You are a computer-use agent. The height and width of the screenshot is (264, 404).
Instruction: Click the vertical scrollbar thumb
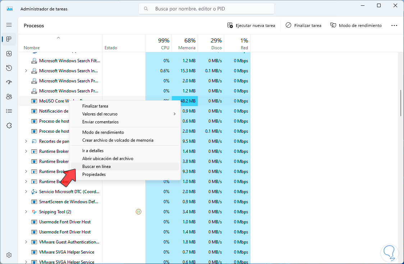pyautogui.click(x=401, y=103)
